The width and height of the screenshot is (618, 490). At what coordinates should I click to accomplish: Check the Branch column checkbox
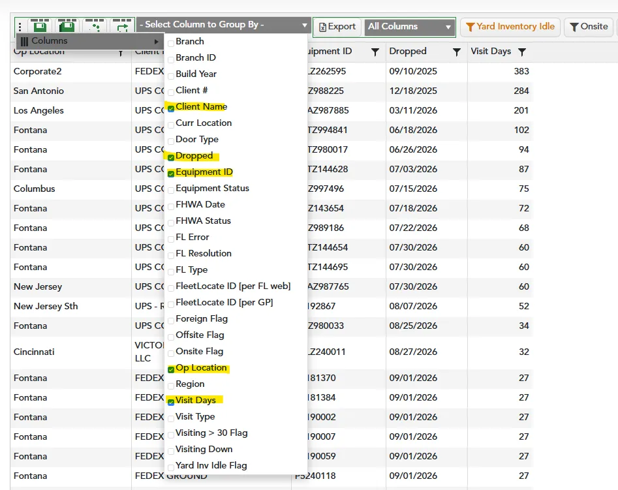171,43
